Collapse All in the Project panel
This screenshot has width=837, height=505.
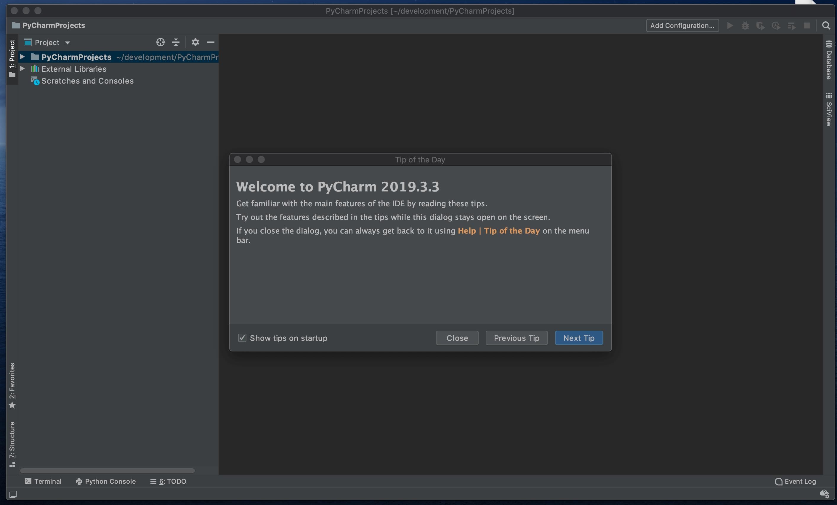click(176, 42)
